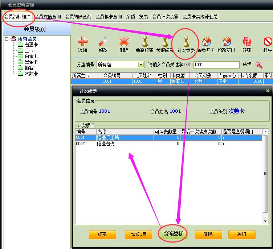This screenshot has height=249, width=273.
Task: Click the 性别 column header
Action: pyautogui.click(x=163, y=75)
